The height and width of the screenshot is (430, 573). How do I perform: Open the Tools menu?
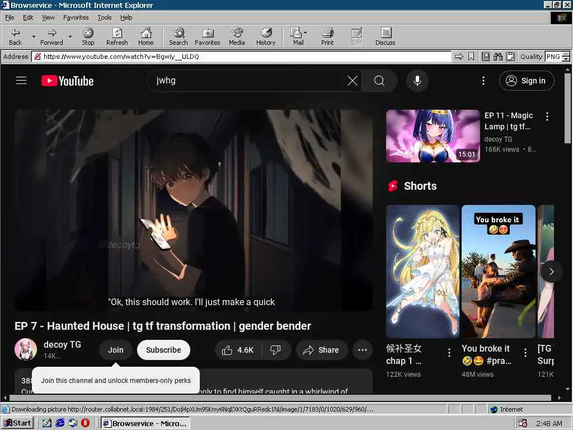pyautogui.click(x=104, y=17)
